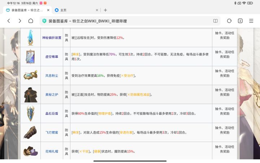Go back to the previous page

tap(9, 21)
